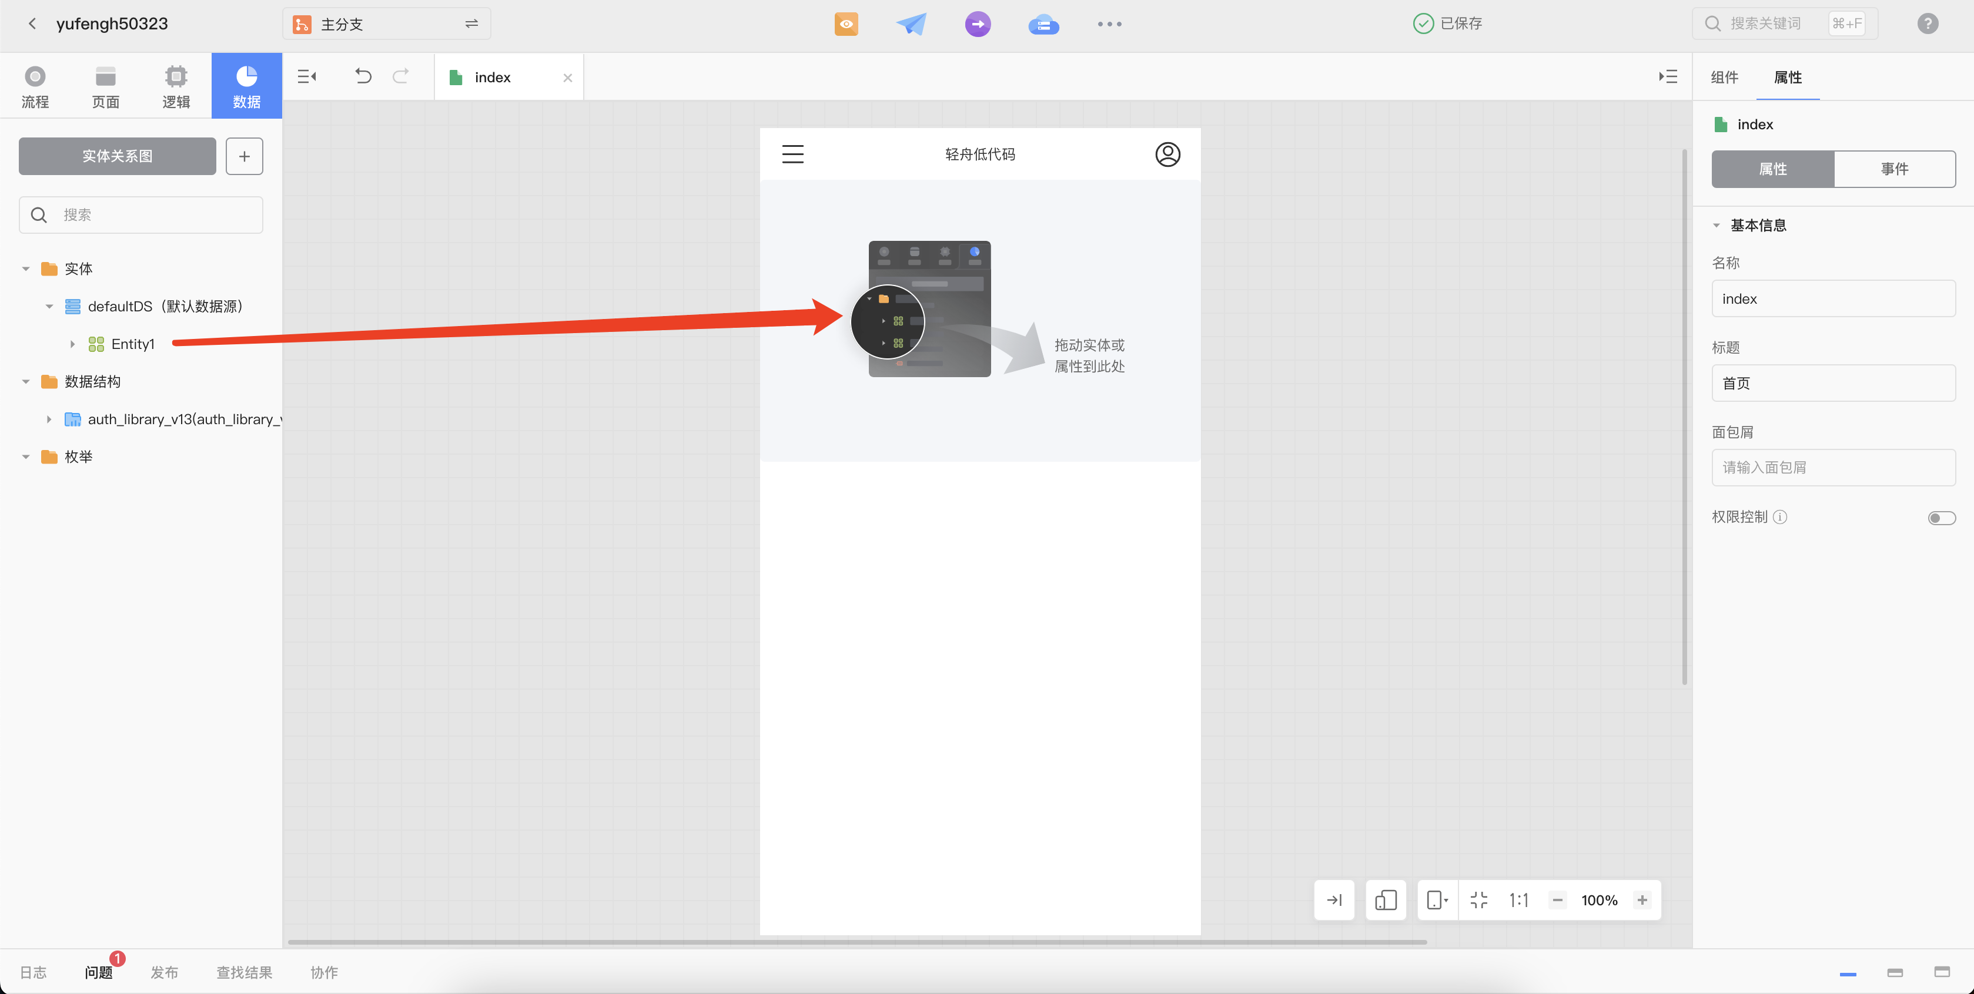Click the blue paper plane publish icon
This screenshot has height=994, width=1974.
(x=911, y=23)
